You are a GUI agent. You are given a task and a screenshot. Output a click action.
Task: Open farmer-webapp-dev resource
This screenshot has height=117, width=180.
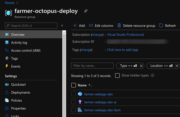(x=98, y=94)
